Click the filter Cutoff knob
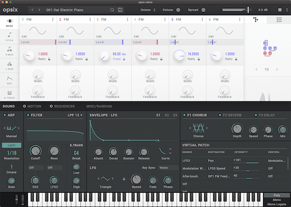Screen dimensions: 291x207 coord(35,151)
